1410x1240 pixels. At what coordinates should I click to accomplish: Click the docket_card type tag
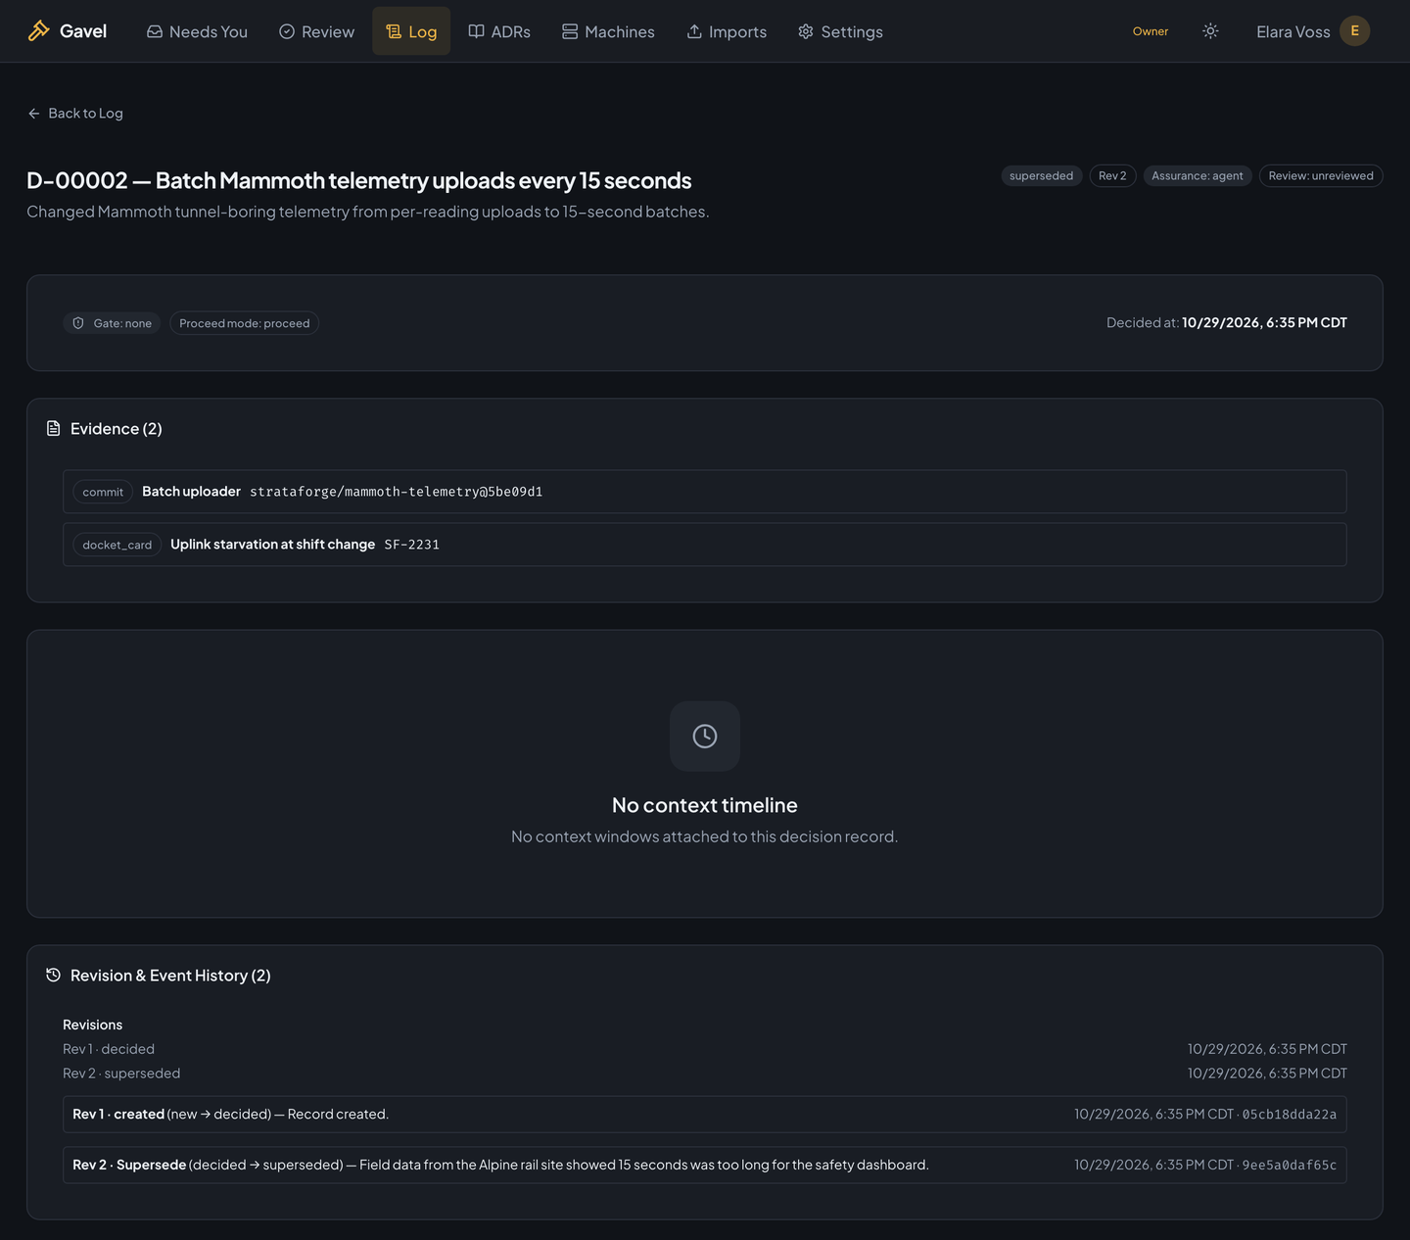click(117, 545)
